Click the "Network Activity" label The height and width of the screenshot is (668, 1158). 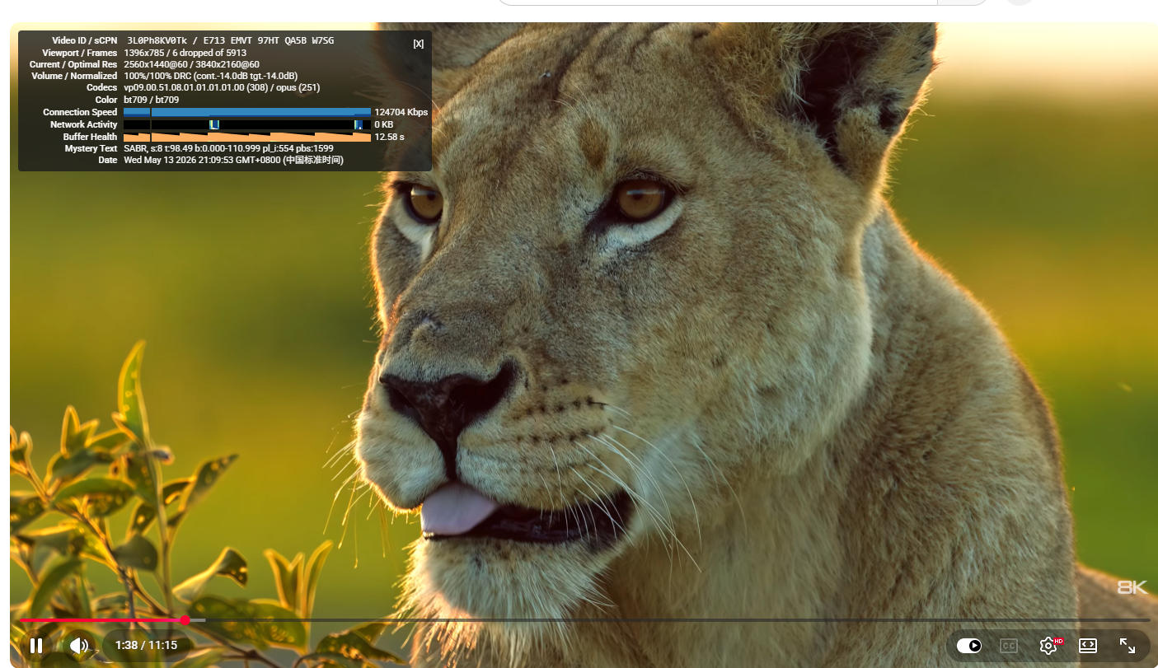(x=84, y=124)
